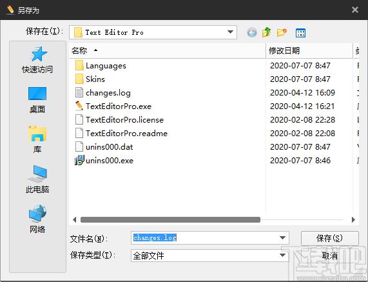
Task: Sort by Modified Date (修改日期) column header
Action: click(x=309, y=51)
